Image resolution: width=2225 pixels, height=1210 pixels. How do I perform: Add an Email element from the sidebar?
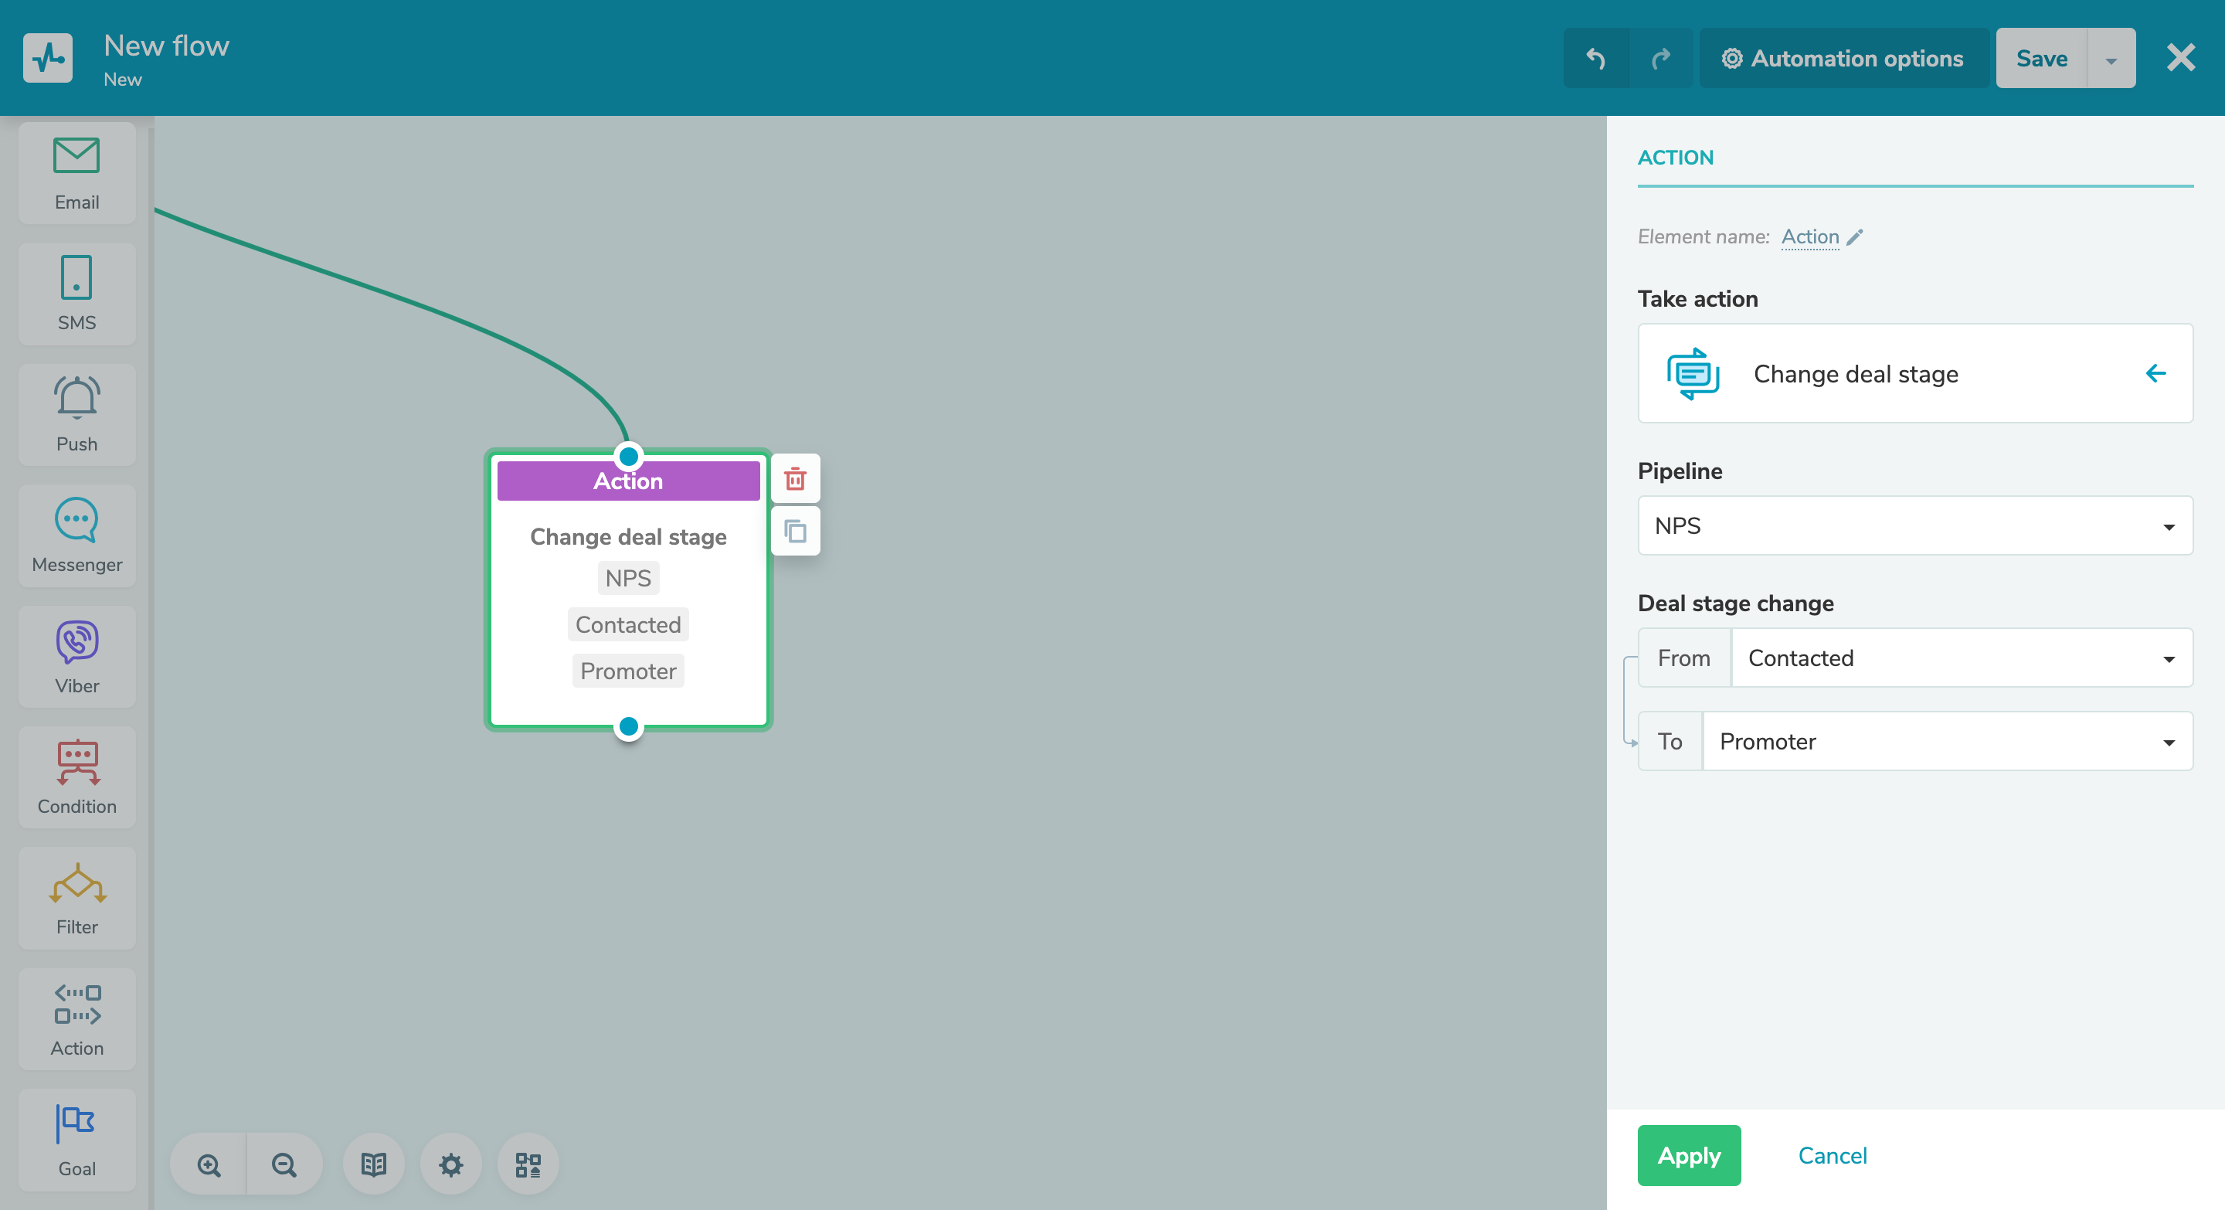pos(76,171)
